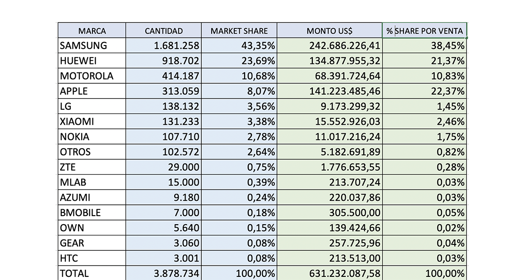The height and width of the screenshot is (280, 519).
Task: Click the MARKET SHARE header cell
Action: 239,30
